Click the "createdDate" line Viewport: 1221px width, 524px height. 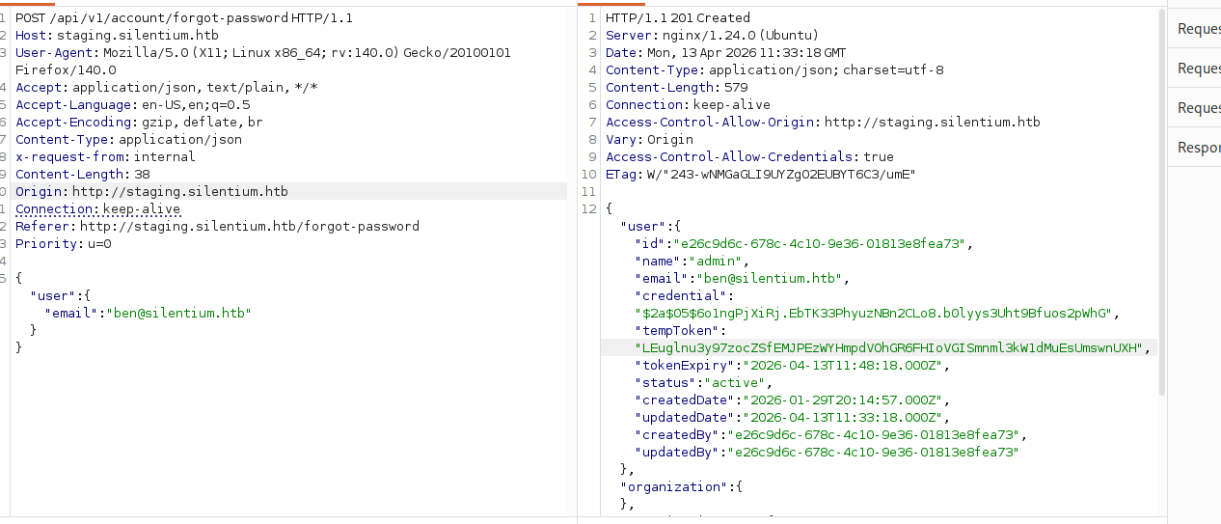793,400
